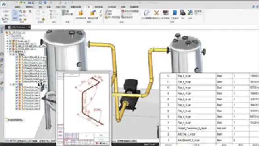Click the picture-frame icon in the ribbon
The width and height of the screenshot is (259, 146).
click(165, 13)
